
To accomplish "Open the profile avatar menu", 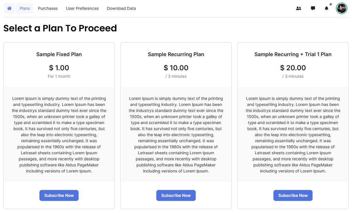I will pos(342,8).
